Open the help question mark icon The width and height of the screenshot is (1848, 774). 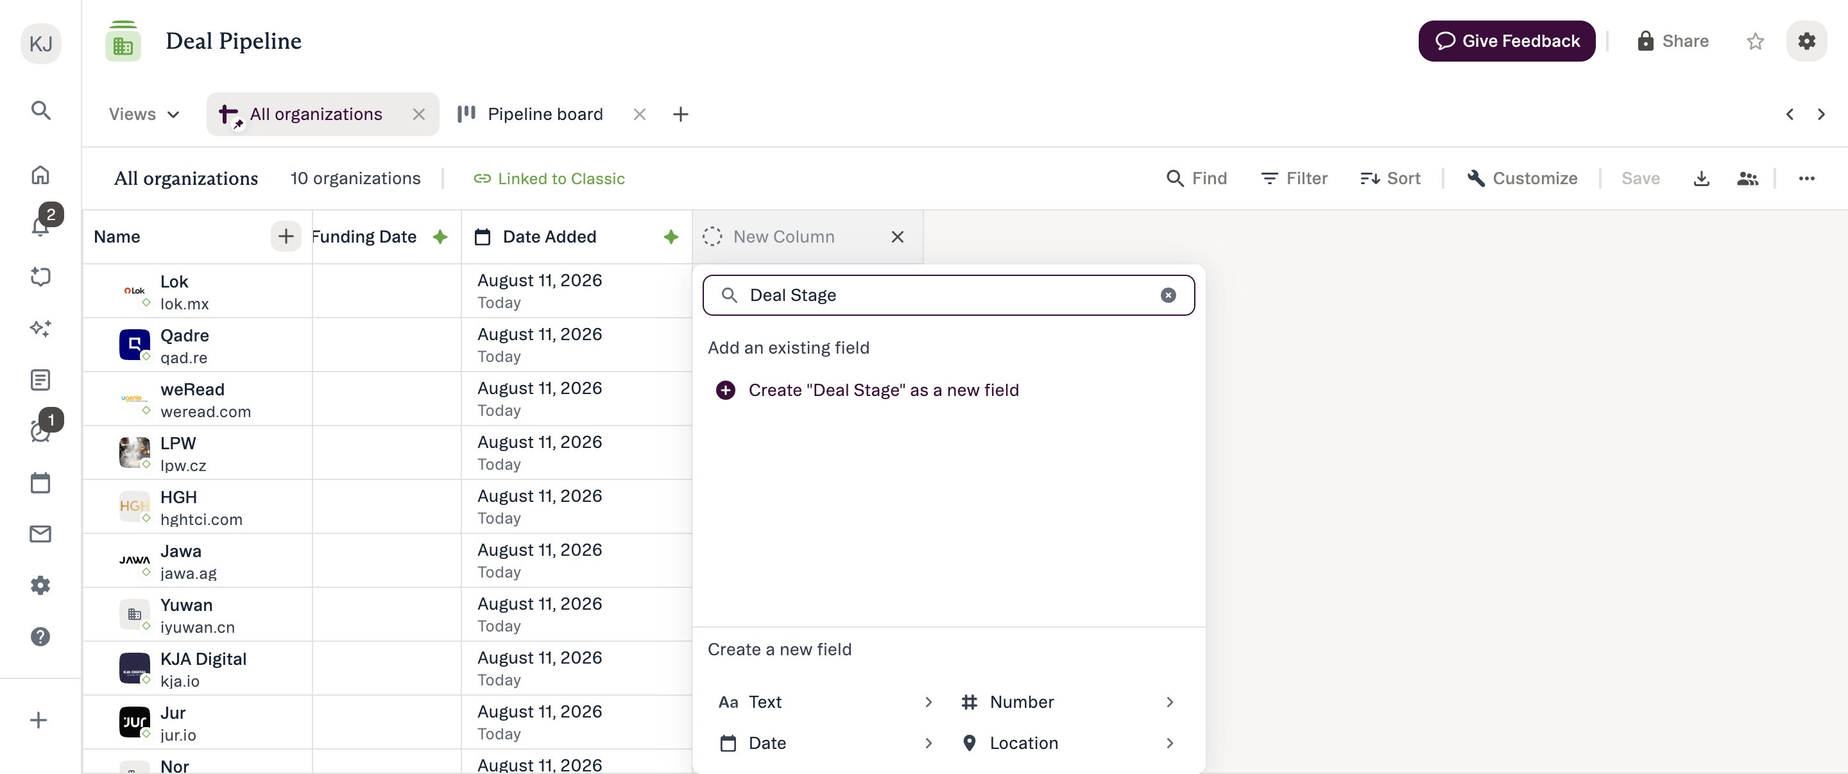click(x=41, y=637)
